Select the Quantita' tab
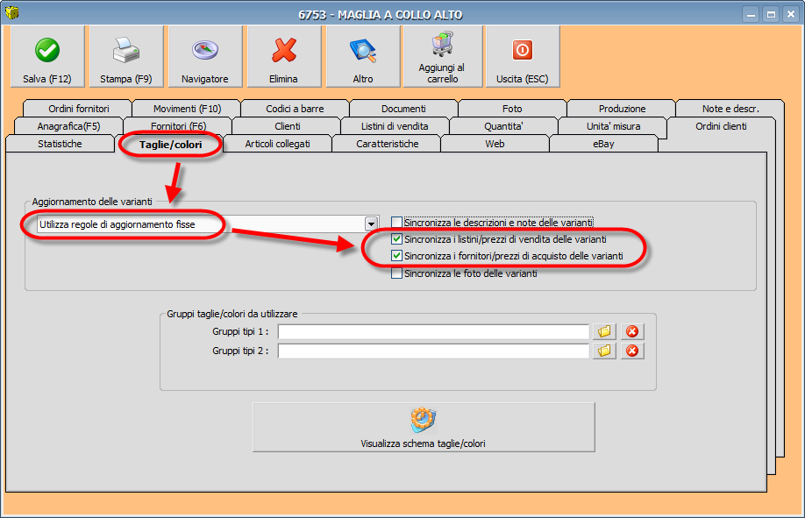 503,126
